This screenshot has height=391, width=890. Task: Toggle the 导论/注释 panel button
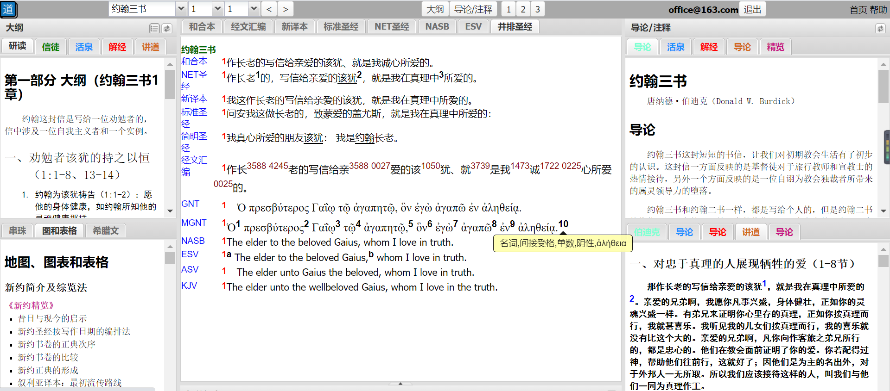click(473, 9)
